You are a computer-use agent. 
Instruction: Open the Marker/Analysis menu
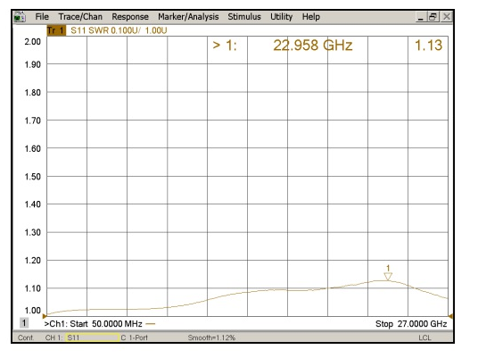pyautogui.click(x=188, y=17)
